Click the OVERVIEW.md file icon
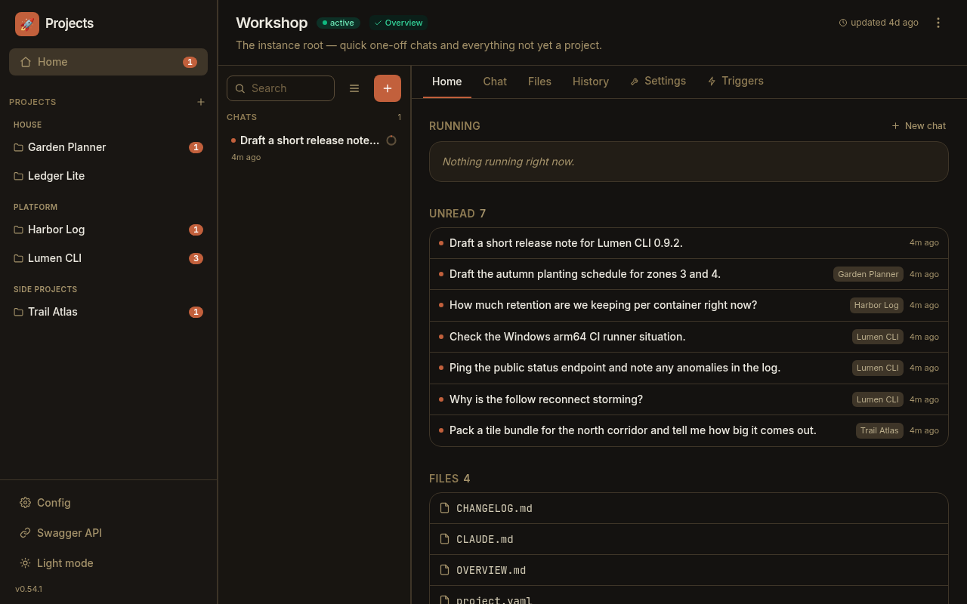 (444, 570)
